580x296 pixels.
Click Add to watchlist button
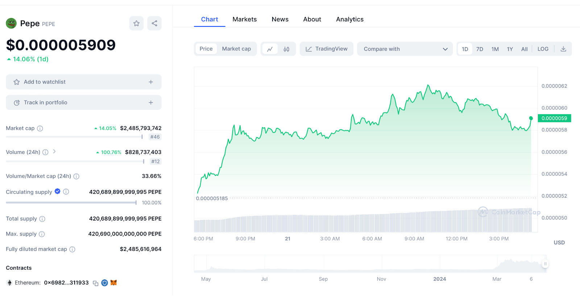pos(84,82)
